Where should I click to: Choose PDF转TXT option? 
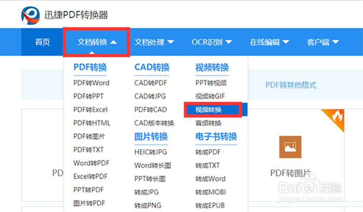pyautogui.click(x=89, y=150)
